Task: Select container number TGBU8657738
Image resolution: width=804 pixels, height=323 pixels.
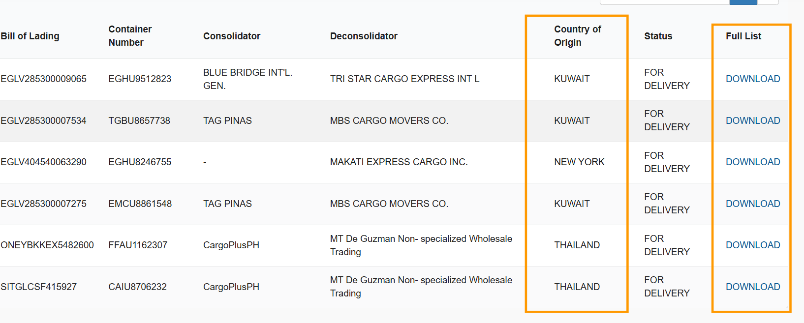Action: coord(139,120)
